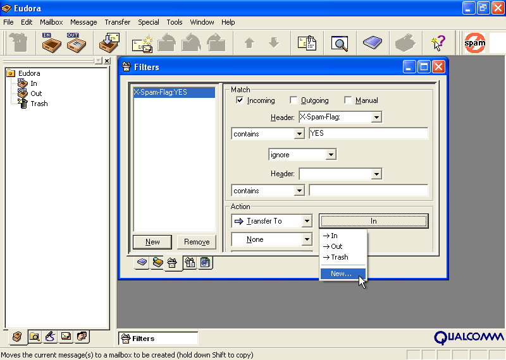Image resolution: width=506 pixels, height=360 pixels.
Task: Select the Stationery tab in left panel
Action: [x=66, y=337]
